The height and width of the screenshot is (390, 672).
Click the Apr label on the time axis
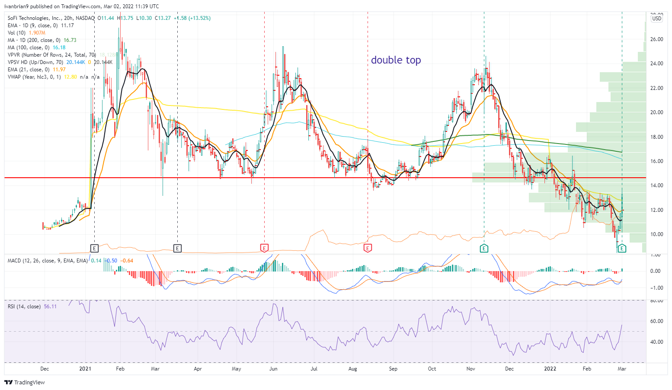198,369
